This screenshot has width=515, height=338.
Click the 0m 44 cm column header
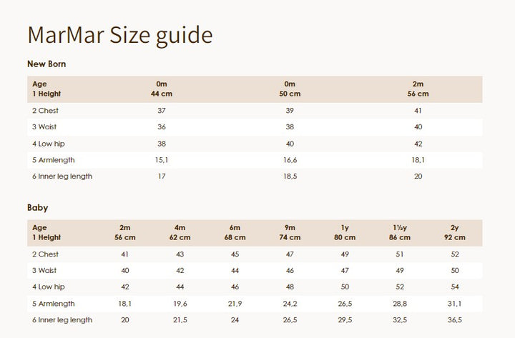click(x=161, y=89)
